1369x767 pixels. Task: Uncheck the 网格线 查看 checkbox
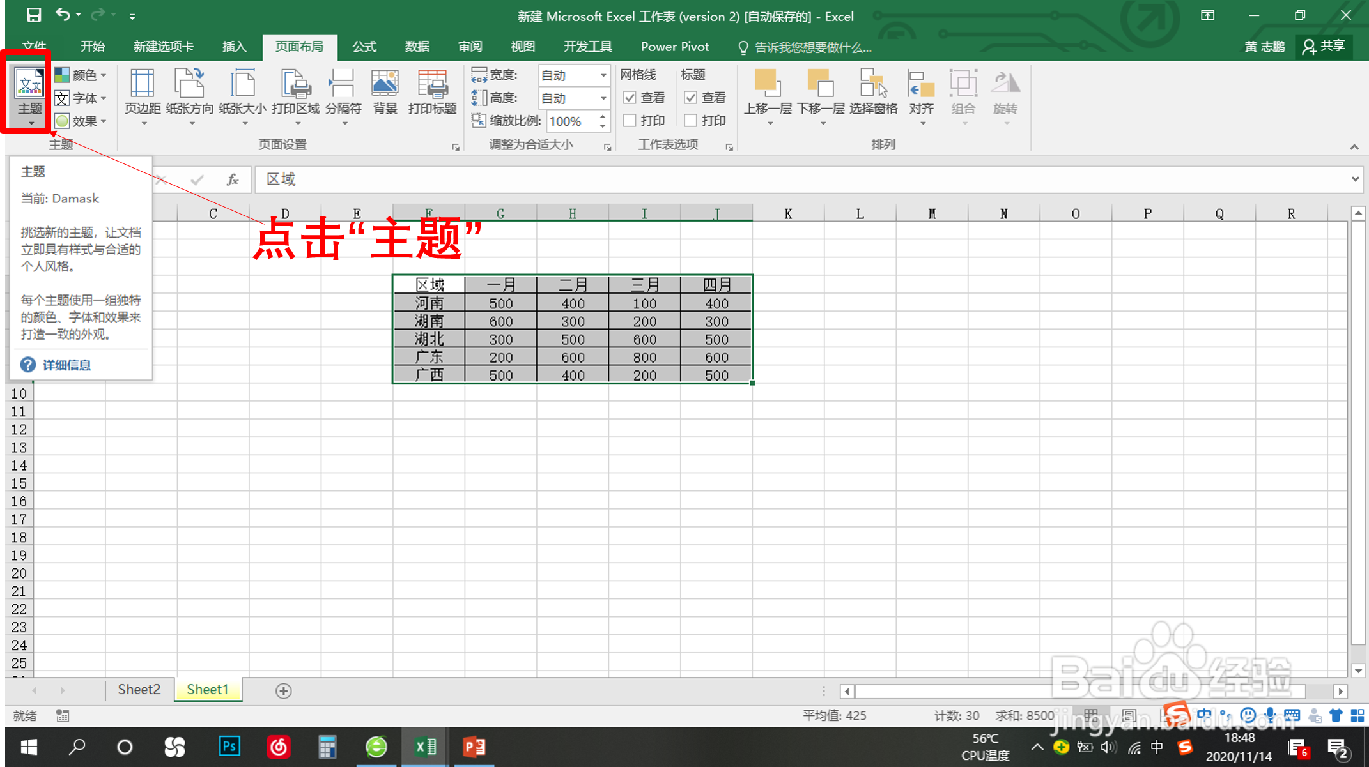click(630, 98)
